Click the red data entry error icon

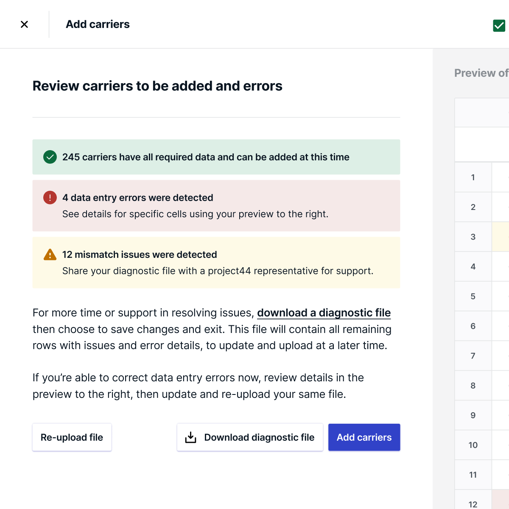pyautogui.click(x=50, y=198)
